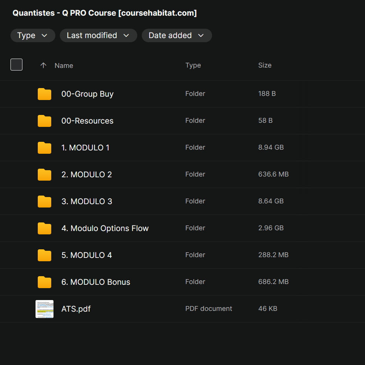Click Folder type in 00-Group Buy row

pos(195,94)
